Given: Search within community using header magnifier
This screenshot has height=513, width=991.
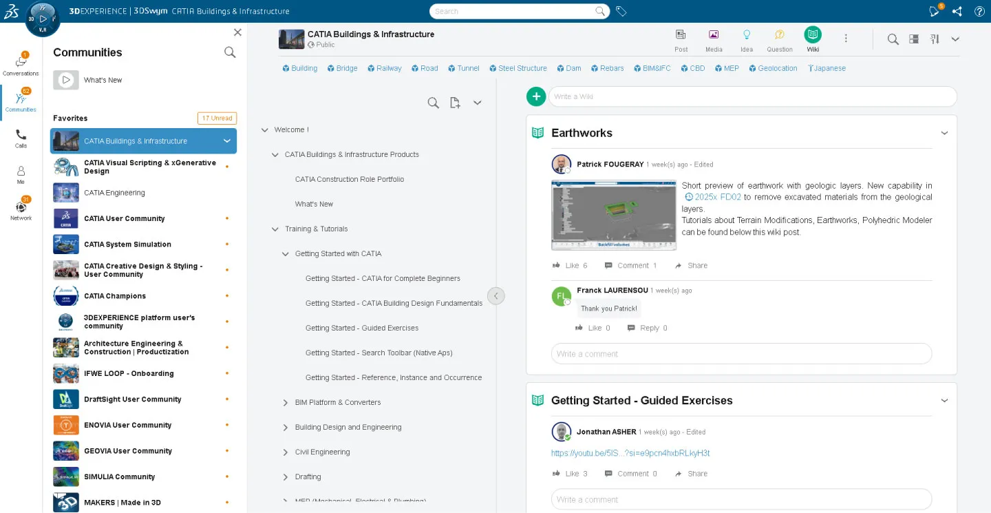Looking at the screenshot, I should [x=893, y=39].
